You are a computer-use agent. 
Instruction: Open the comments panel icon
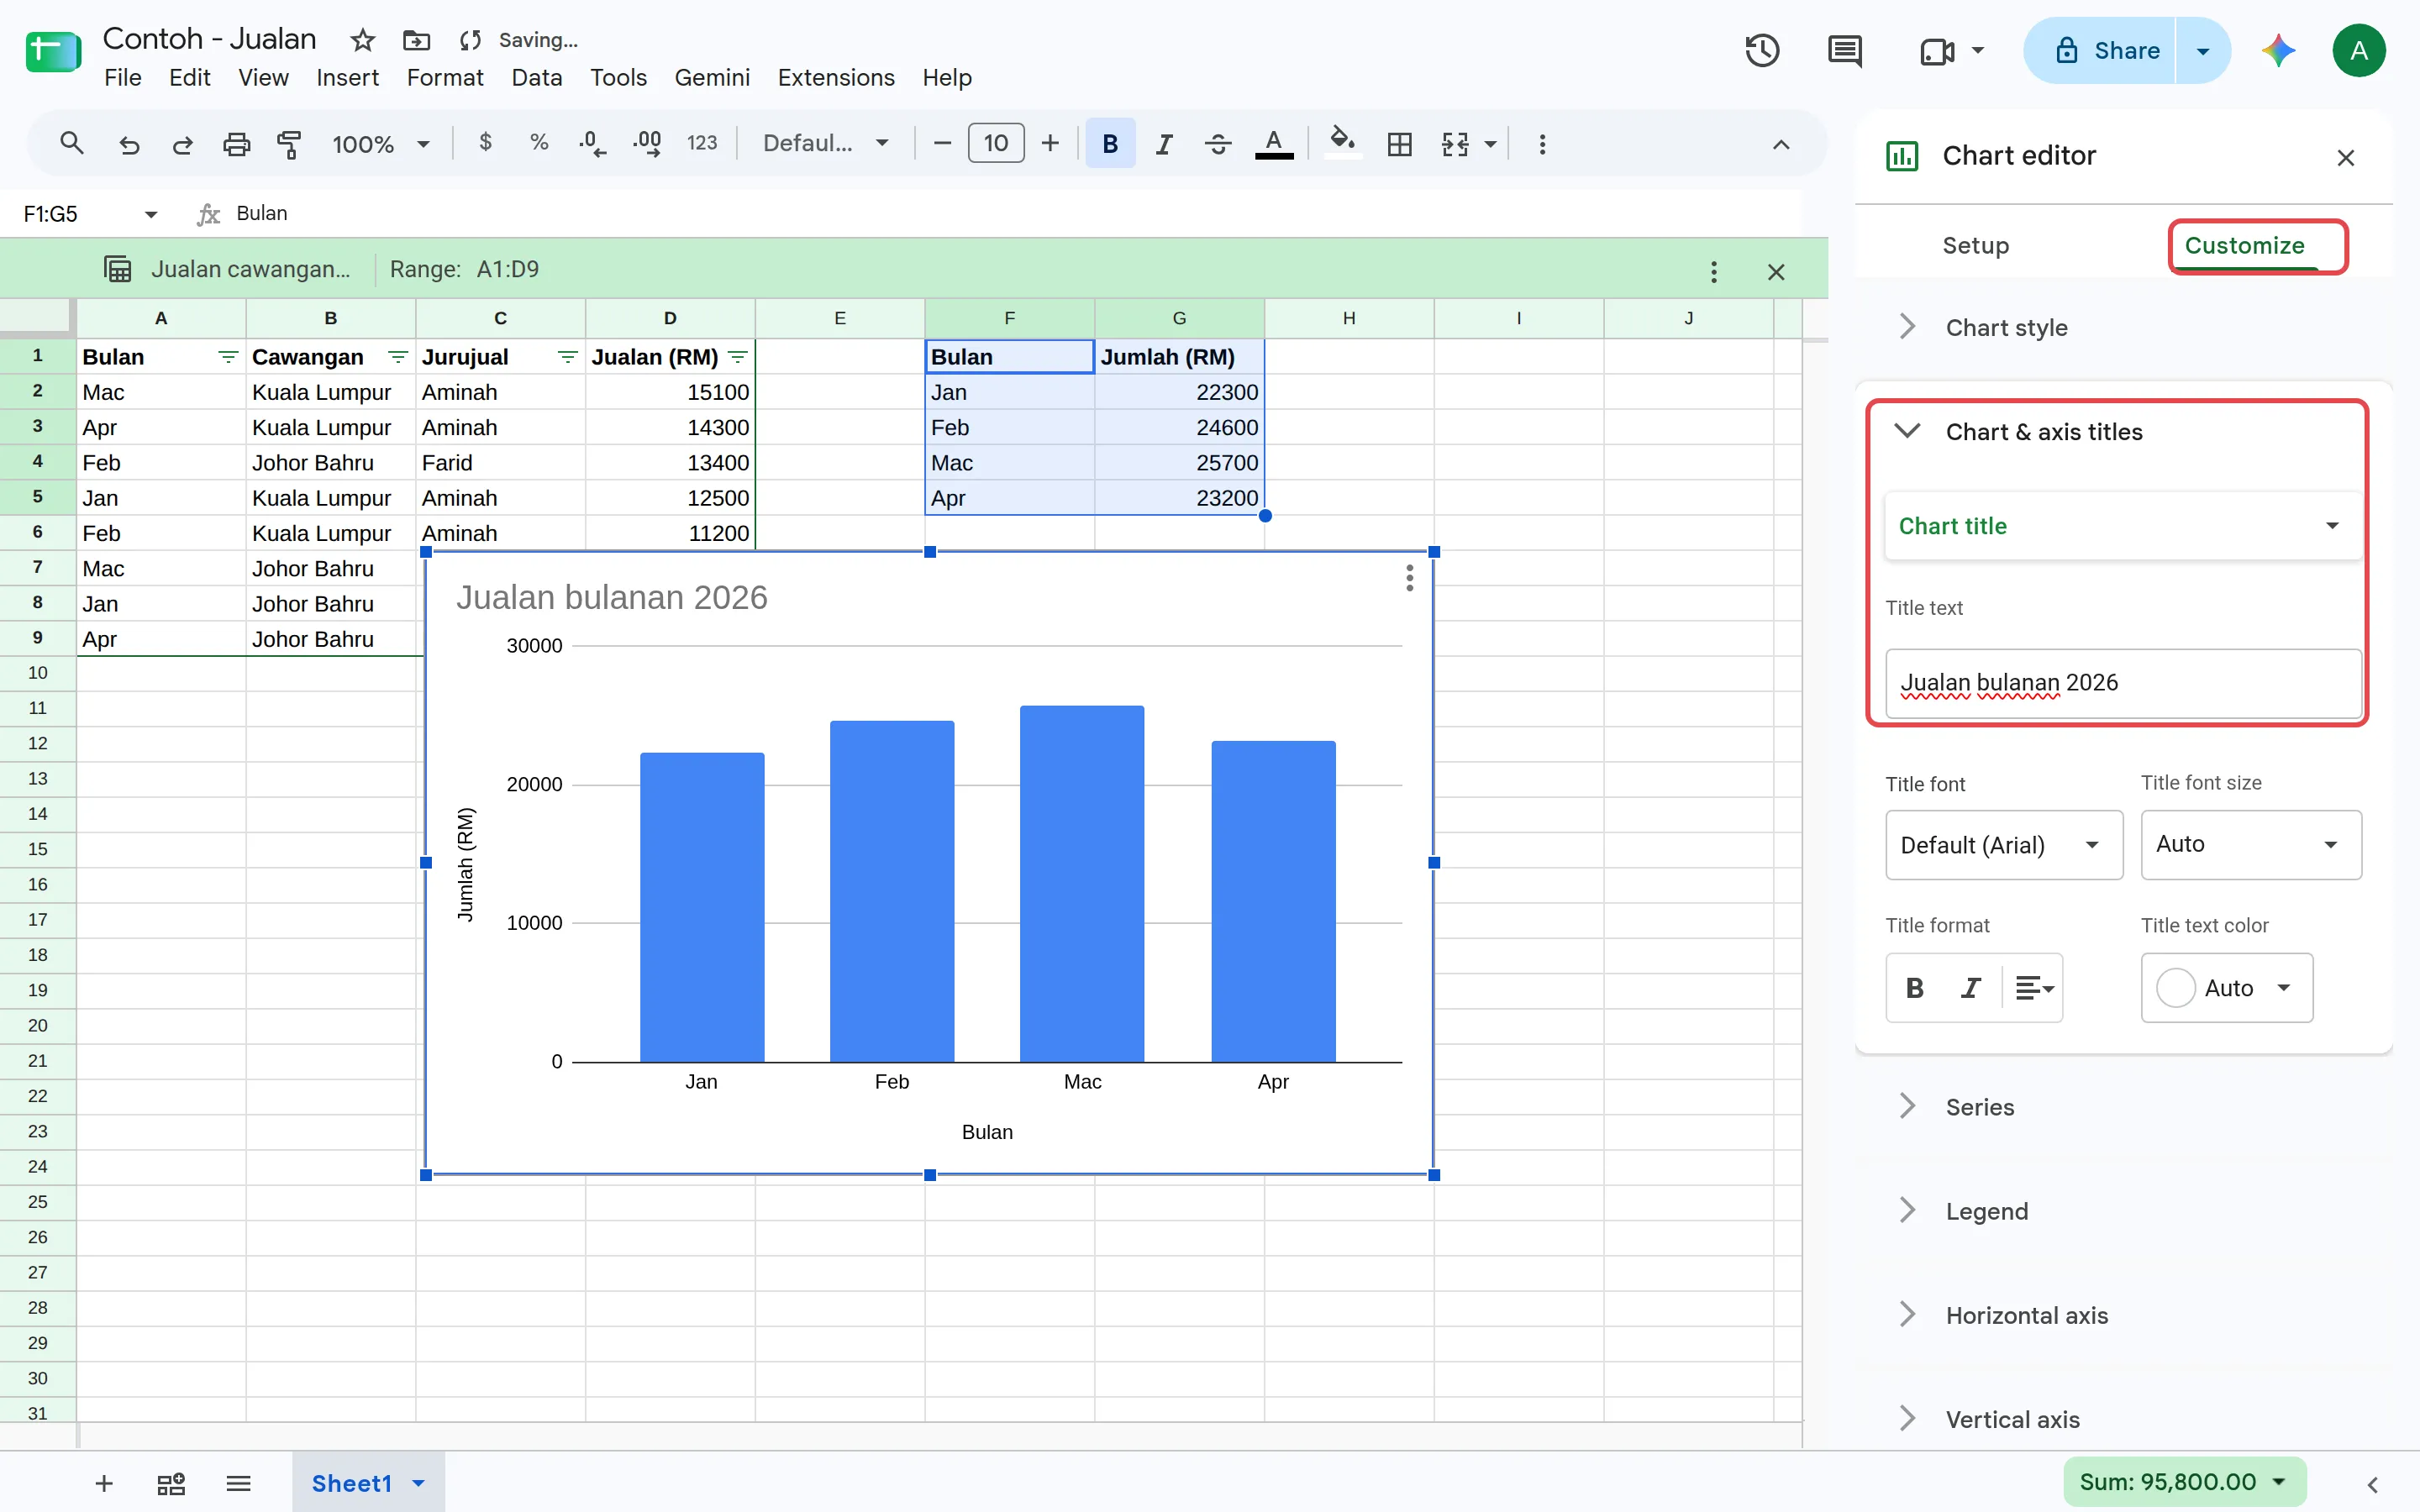tap(1844, 50)
